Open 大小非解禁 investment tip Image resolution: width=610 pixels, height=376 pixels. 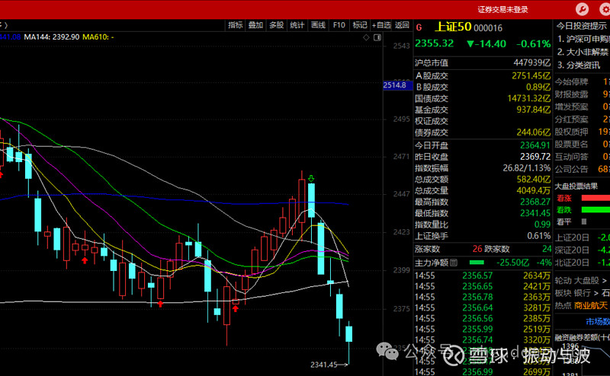pos(583,52)
